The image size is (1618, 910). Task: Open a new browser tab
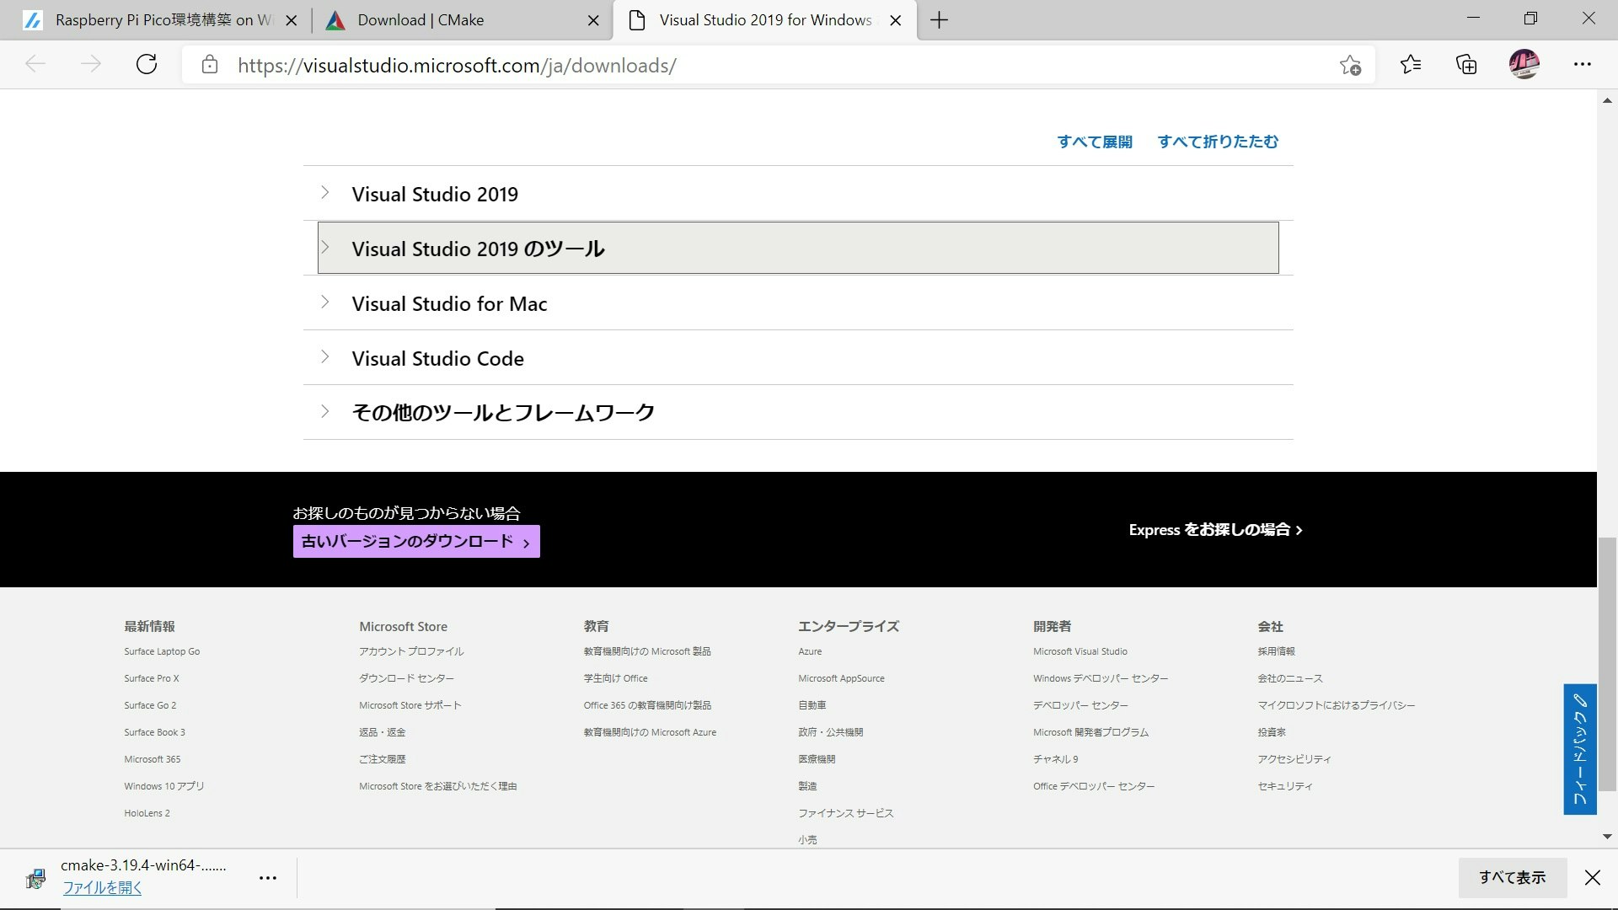(939, 19)
